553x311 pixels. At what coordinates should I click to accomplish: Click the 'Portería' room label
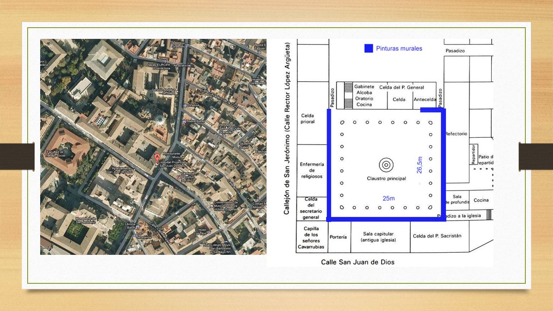tap(338, 237)
